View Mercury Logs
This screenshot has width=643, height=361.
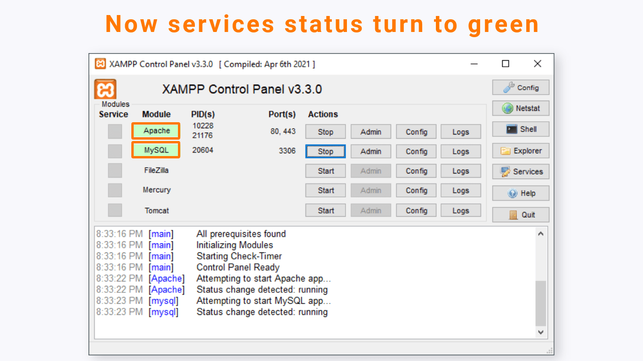pos(461,190)
